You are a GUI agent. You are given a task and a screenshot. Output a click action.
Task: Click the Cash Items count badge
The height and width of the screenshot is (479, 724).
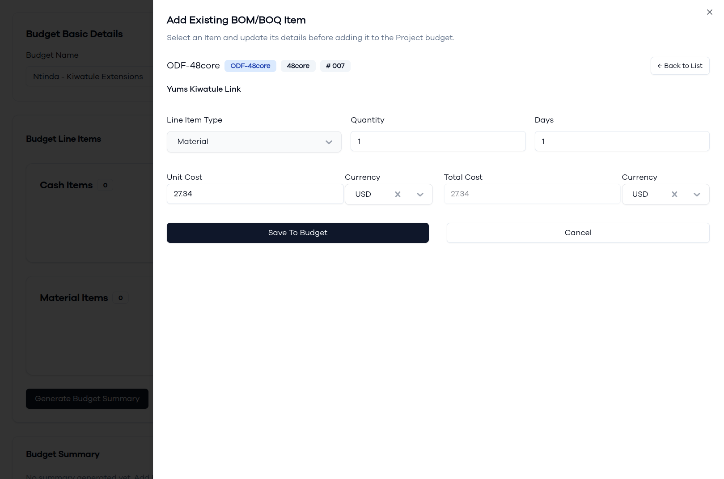pos(105,185)
